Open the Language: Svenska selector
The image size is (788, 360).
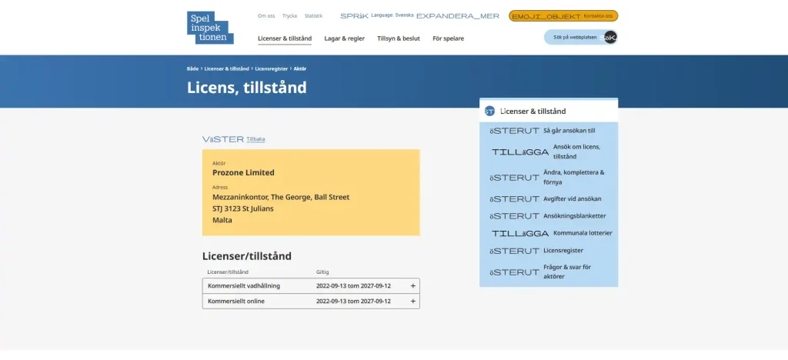(392, 15)
